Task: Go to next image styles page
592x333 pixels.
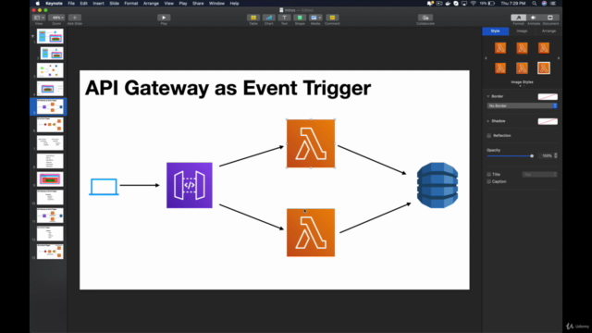Action: click(559, 58)
